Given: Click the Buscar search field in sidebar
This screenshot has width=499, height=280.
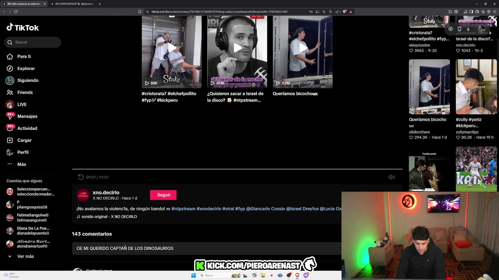Looking at the screenshot, I should 33,42.
